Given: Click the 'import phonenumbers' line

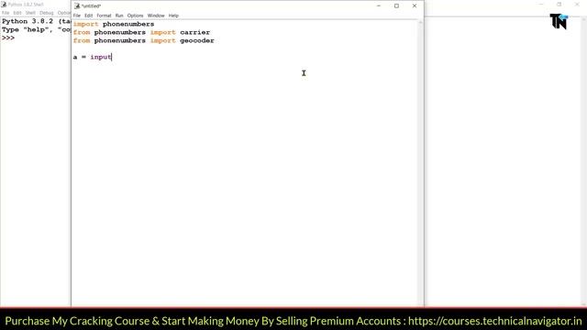Looking at the screenshot, I should pyautogui.click(x=114, y=24).
